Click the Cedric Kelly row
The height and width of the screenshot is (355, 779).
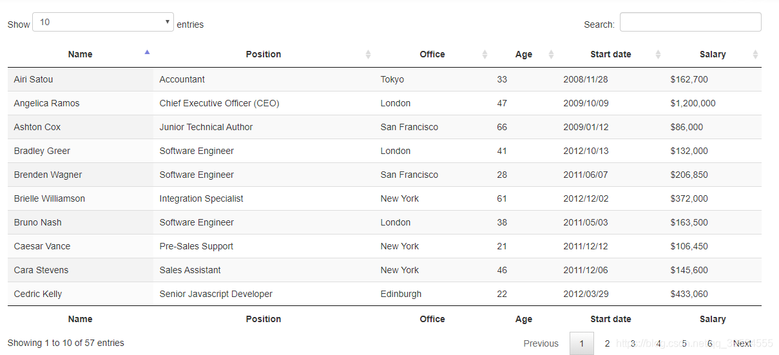(385, 294)
